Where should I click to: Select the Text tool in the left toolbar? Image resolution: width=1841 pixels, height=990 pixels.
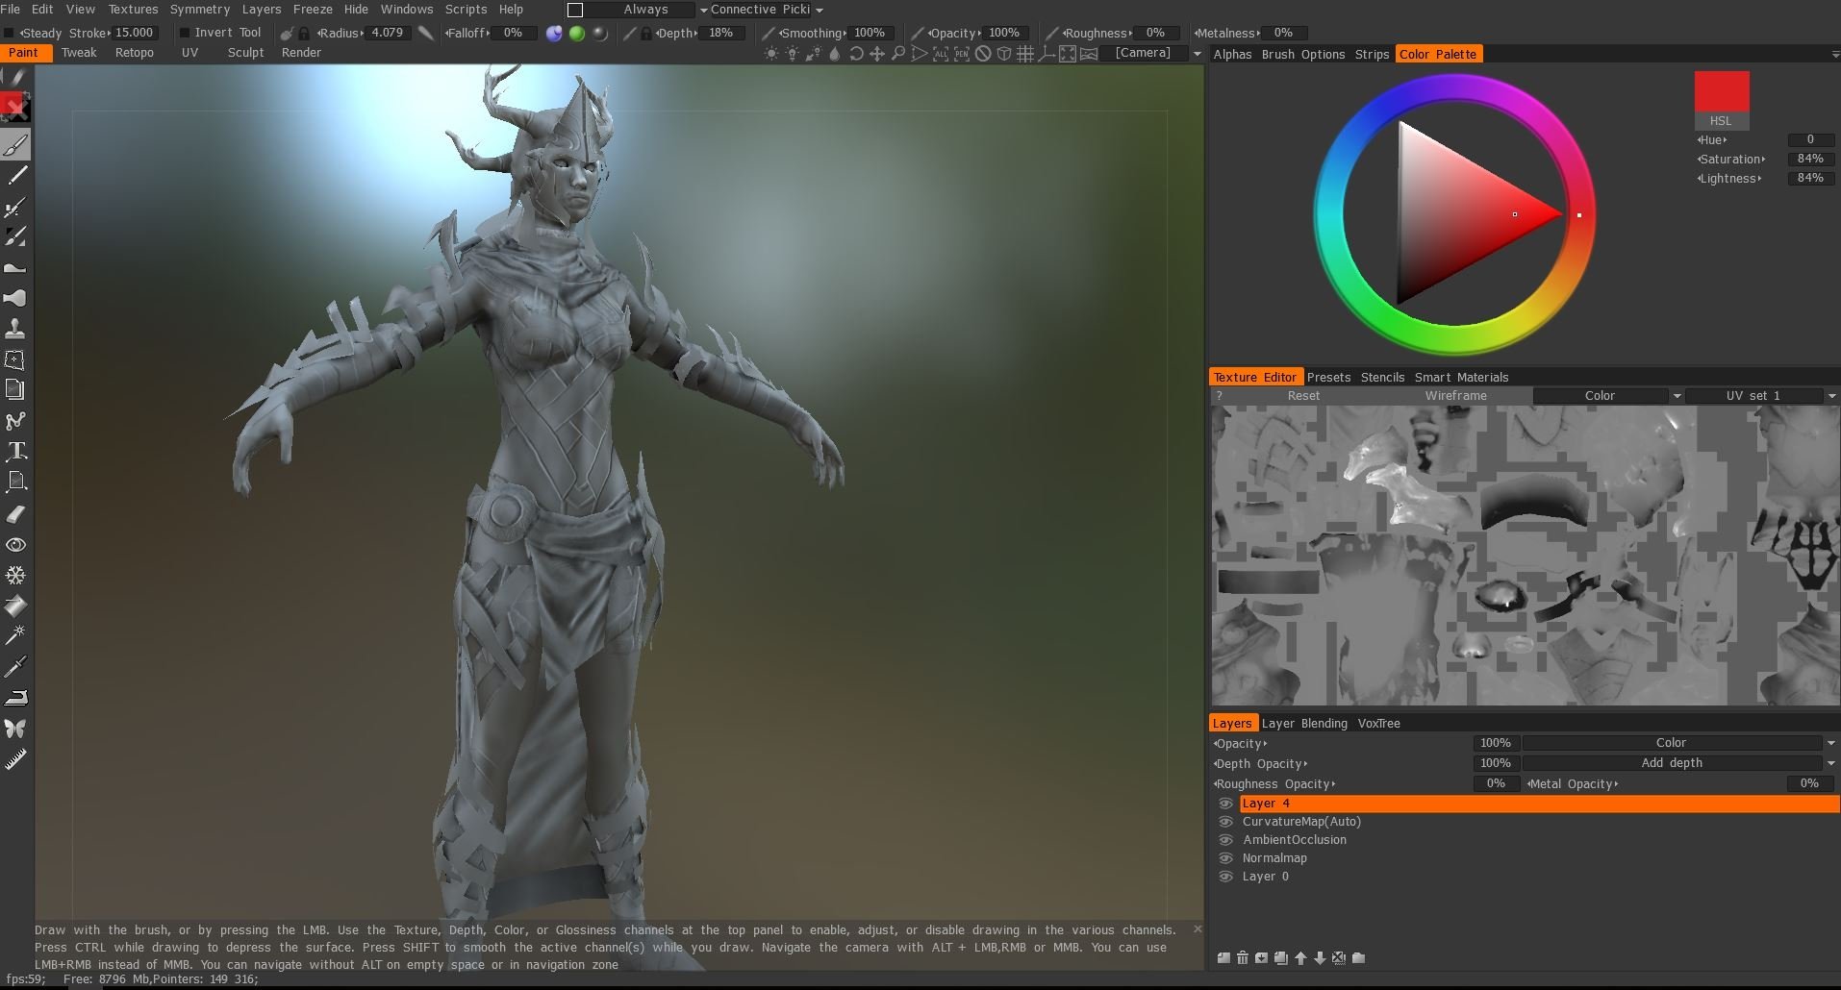16,452
